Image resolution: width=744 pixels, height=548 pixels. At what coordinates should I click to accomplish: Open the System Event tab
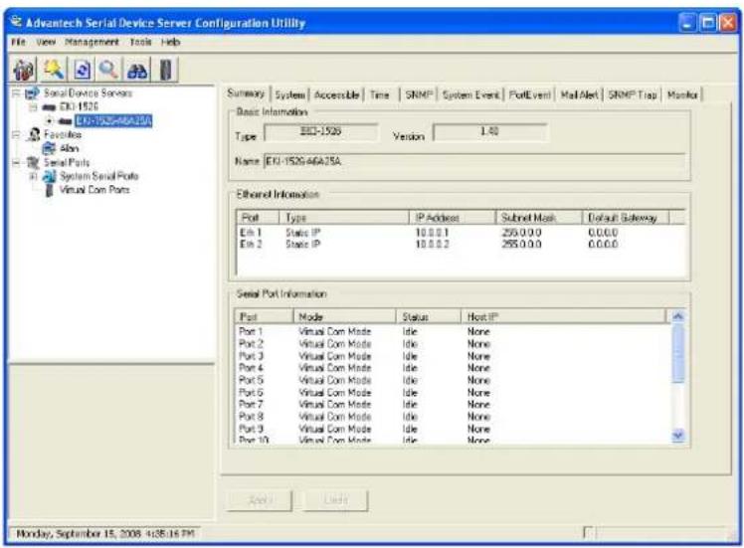point(470,94)
